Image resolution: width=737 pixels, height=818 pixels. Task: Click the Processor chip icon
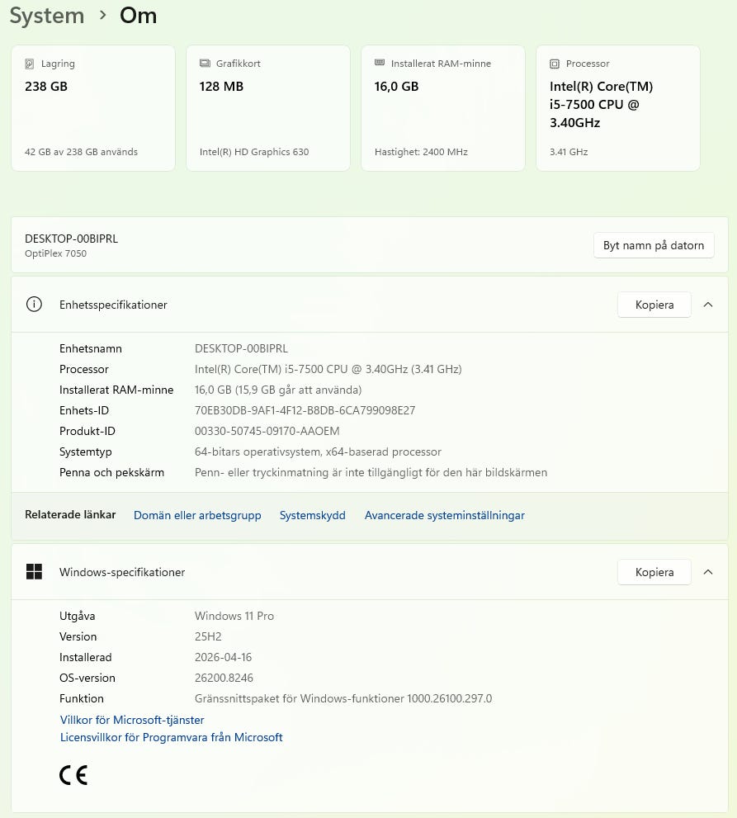point(555,64)
